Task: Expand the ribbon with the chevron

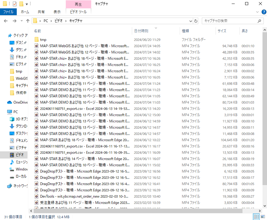Action: (x=257, y=12)
